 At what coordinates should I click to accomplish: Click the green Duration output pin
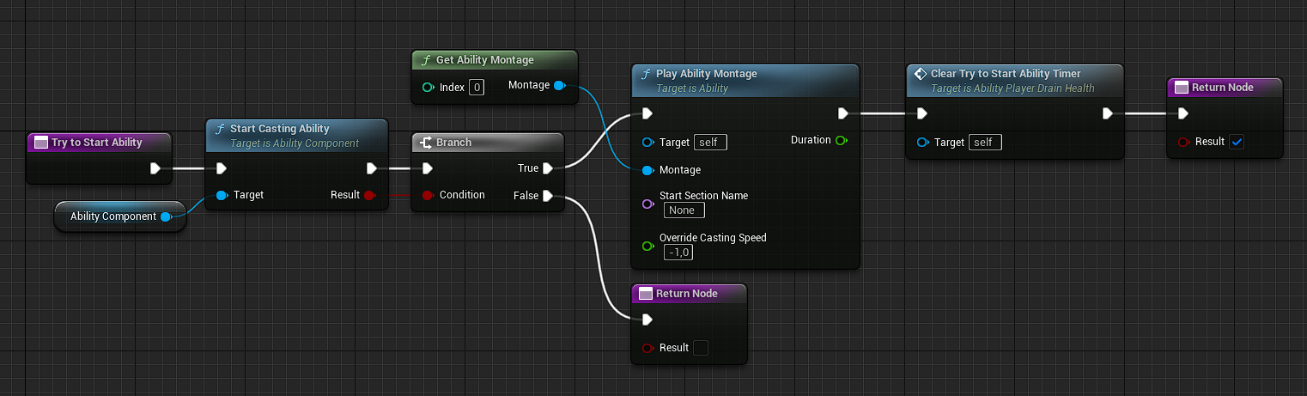point(841,140)
